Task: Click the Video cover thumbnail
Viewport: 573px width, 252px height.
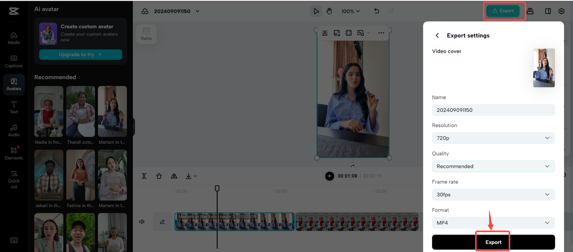Action: [x=544, y=68]
